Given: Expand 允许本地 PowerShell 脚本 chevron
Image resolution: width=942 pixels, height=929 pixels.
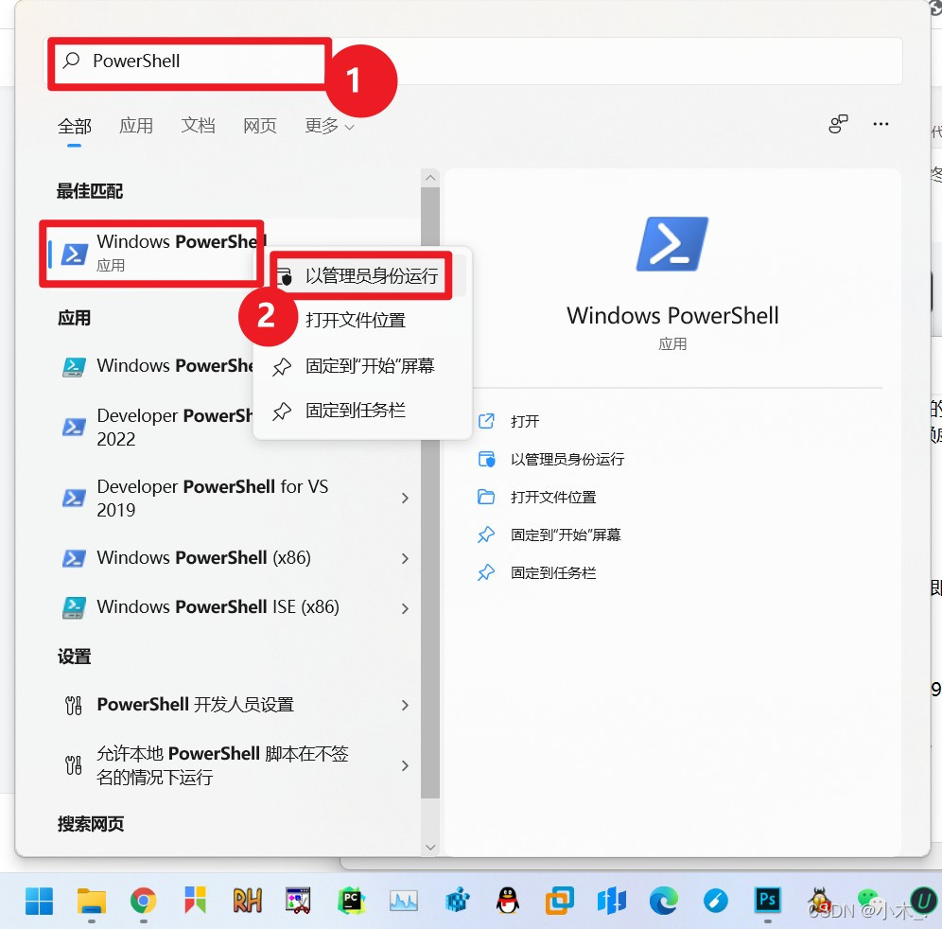Looking at the screenshot, I should 405,765.
